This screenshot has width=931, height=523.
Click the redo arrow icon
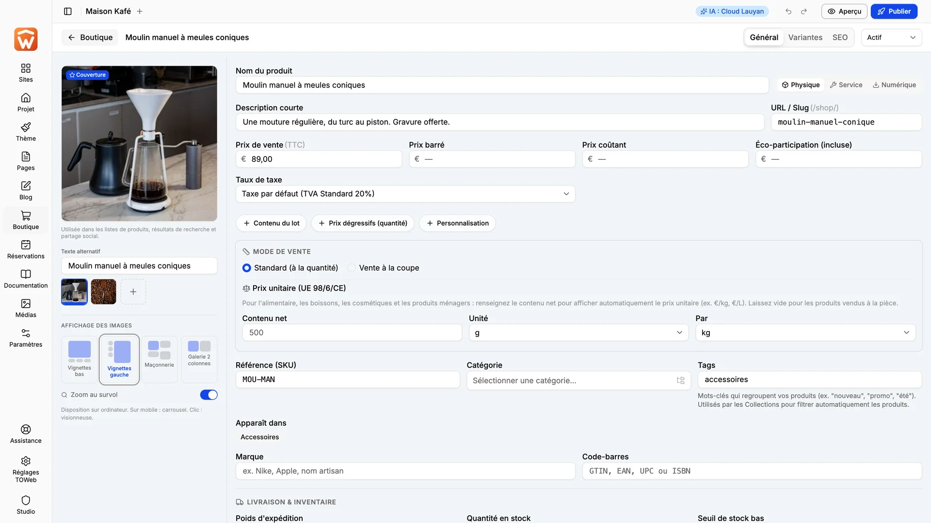coord(804,11)
